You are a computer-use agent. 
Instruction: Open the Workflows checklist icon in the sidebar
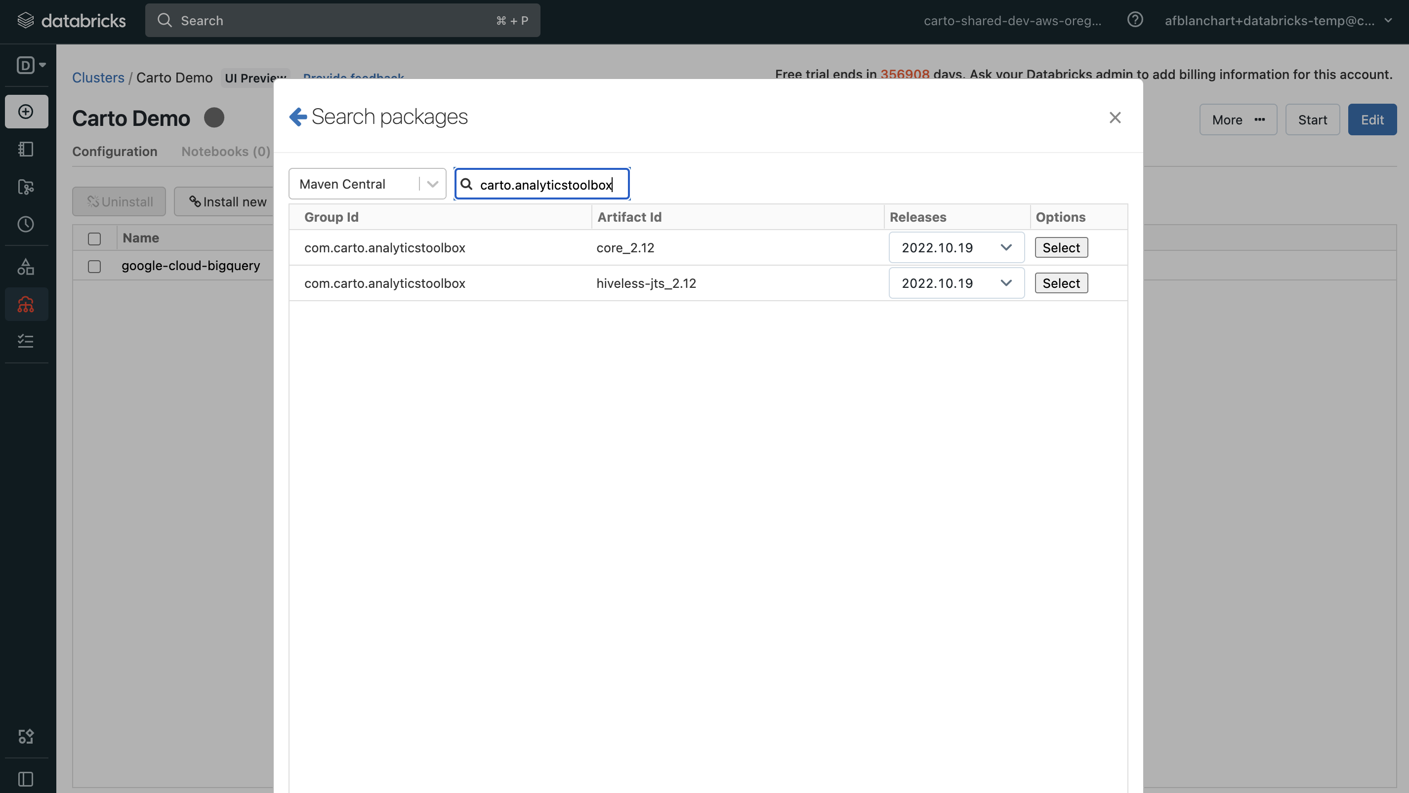(26, 341)
